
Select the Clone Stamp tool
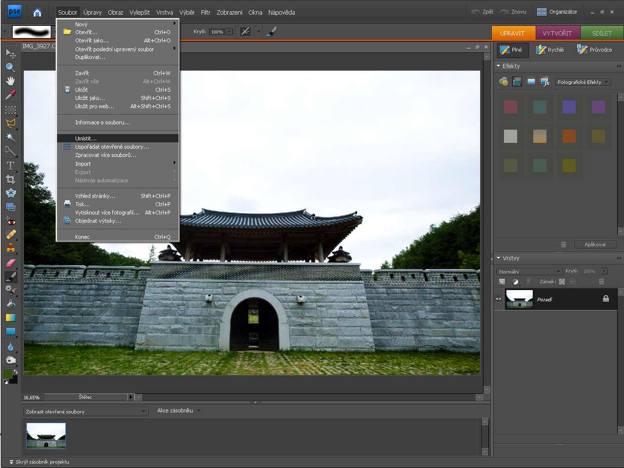click(10, 248)
